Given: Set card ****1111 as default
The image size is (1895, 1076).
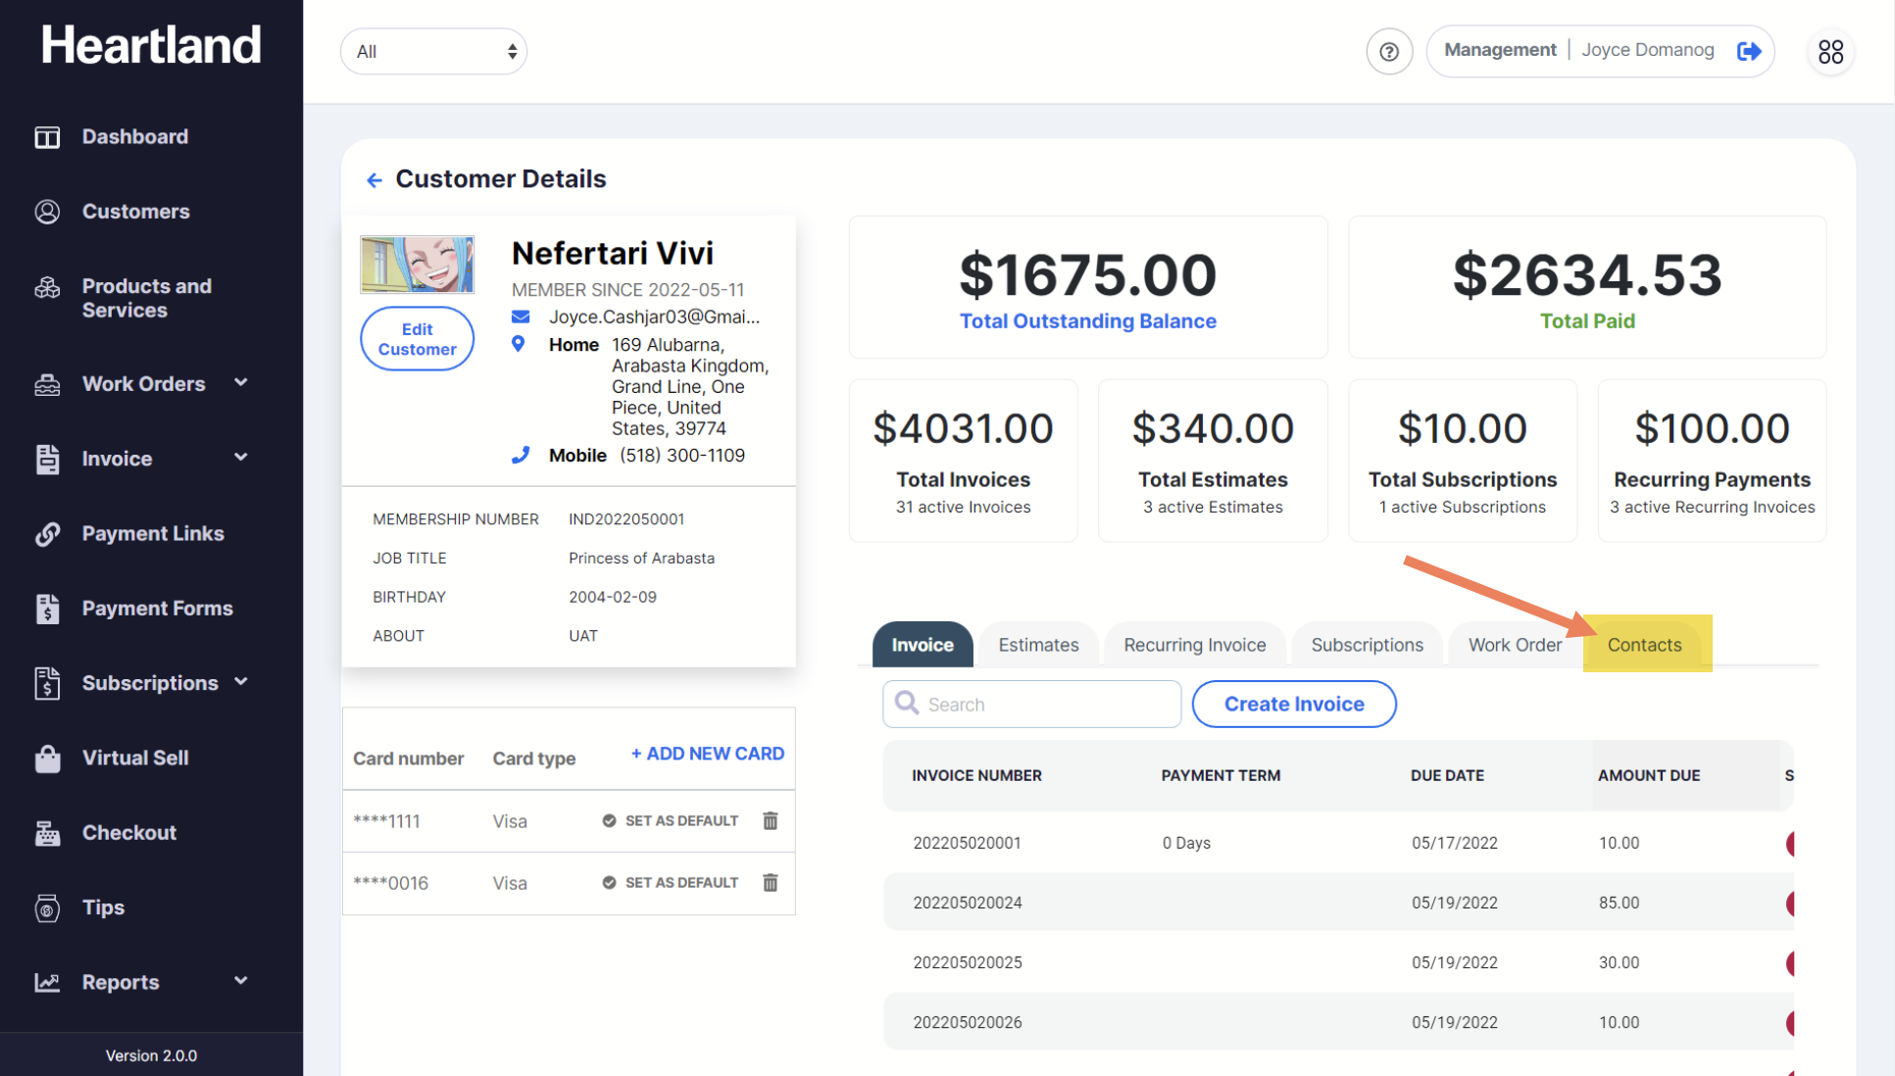Looking at the screenshot, I should (x=671, y=821).
